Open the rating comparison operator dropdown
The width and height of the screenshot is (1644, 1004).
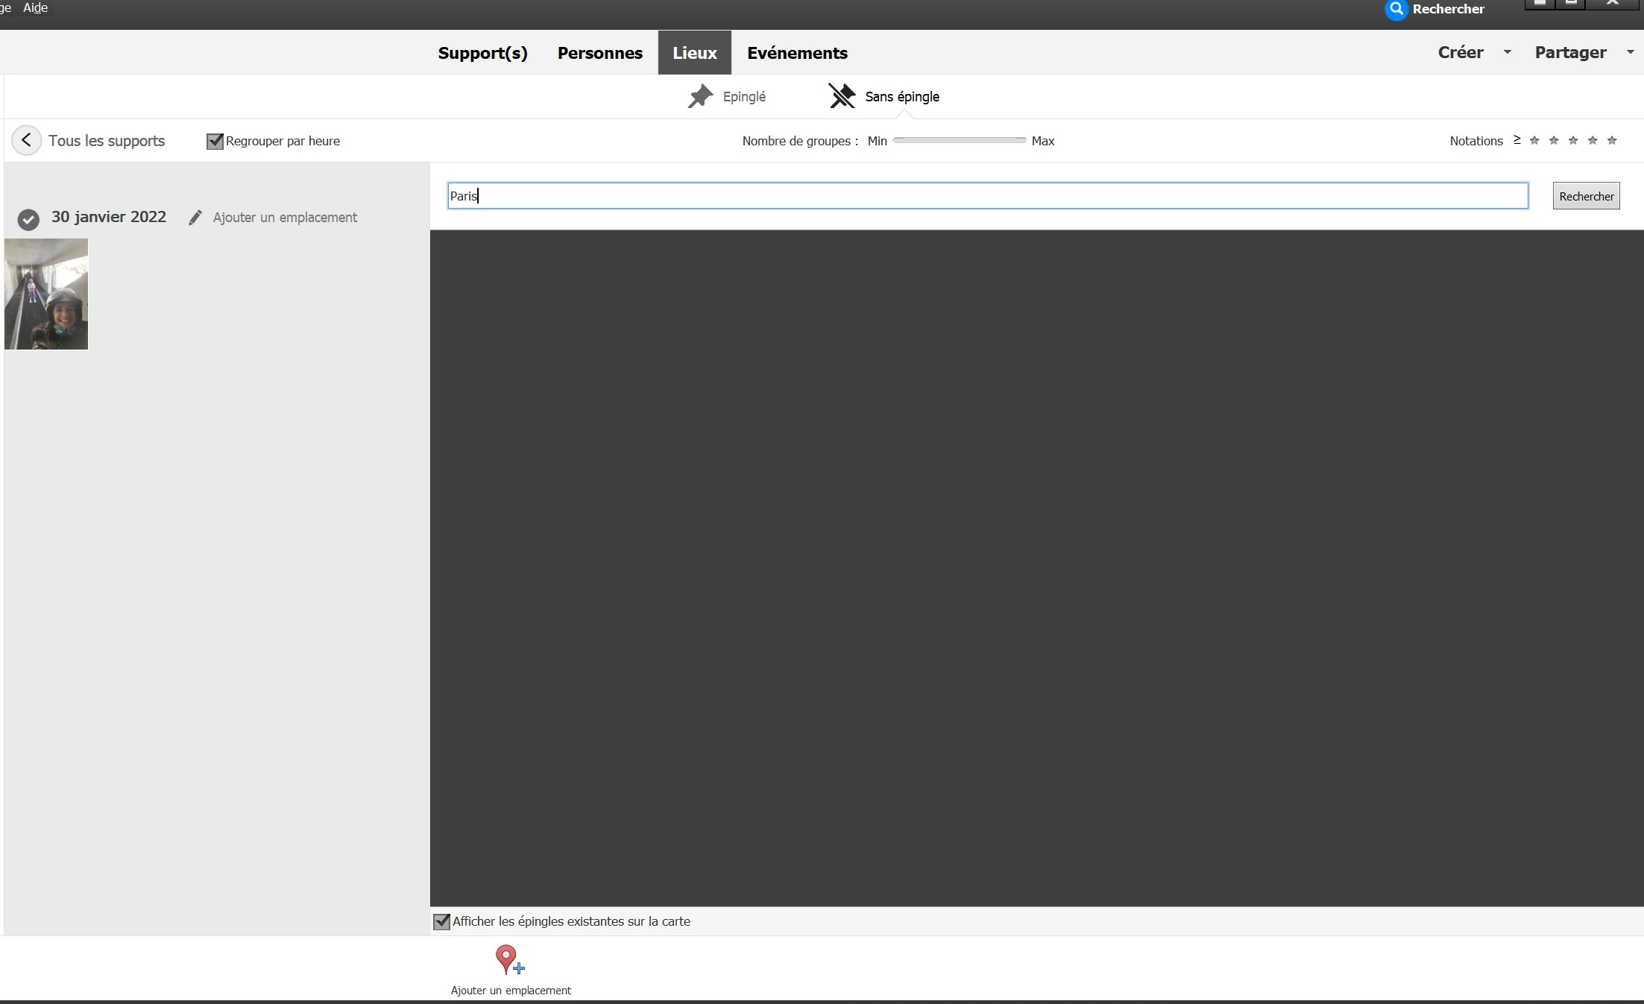click(1517, 139)
